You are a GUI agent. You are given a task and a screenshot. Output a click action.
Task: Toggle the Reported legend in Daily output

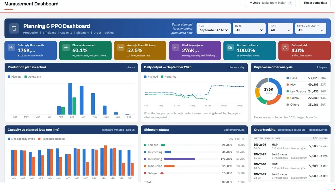(169, 77)
